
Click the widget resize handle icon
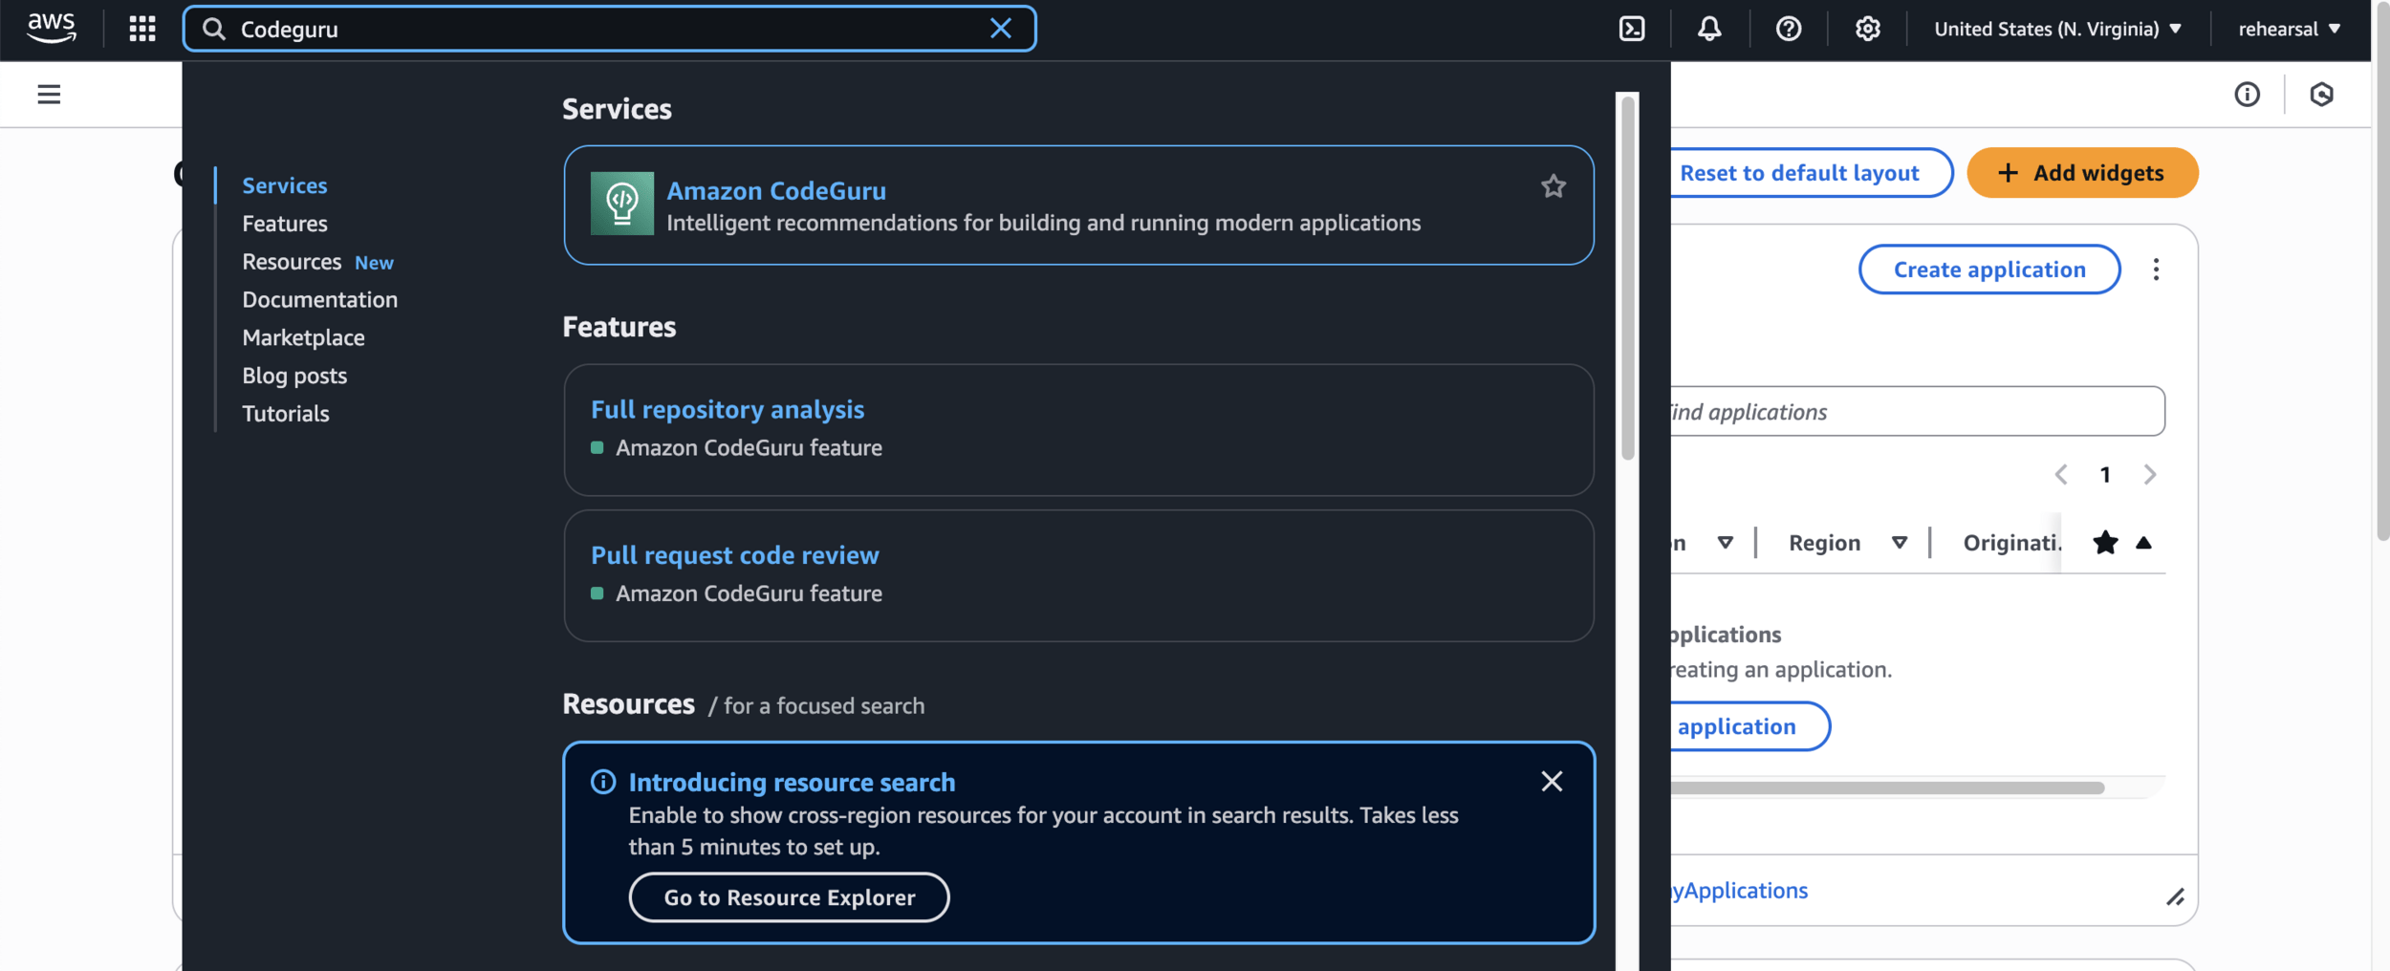coord(2175,896)
